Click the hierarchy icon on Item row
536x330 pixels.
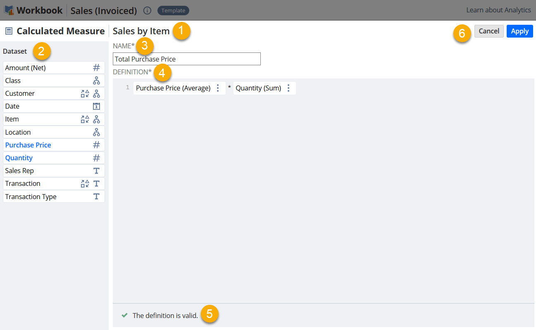[96, 119]
